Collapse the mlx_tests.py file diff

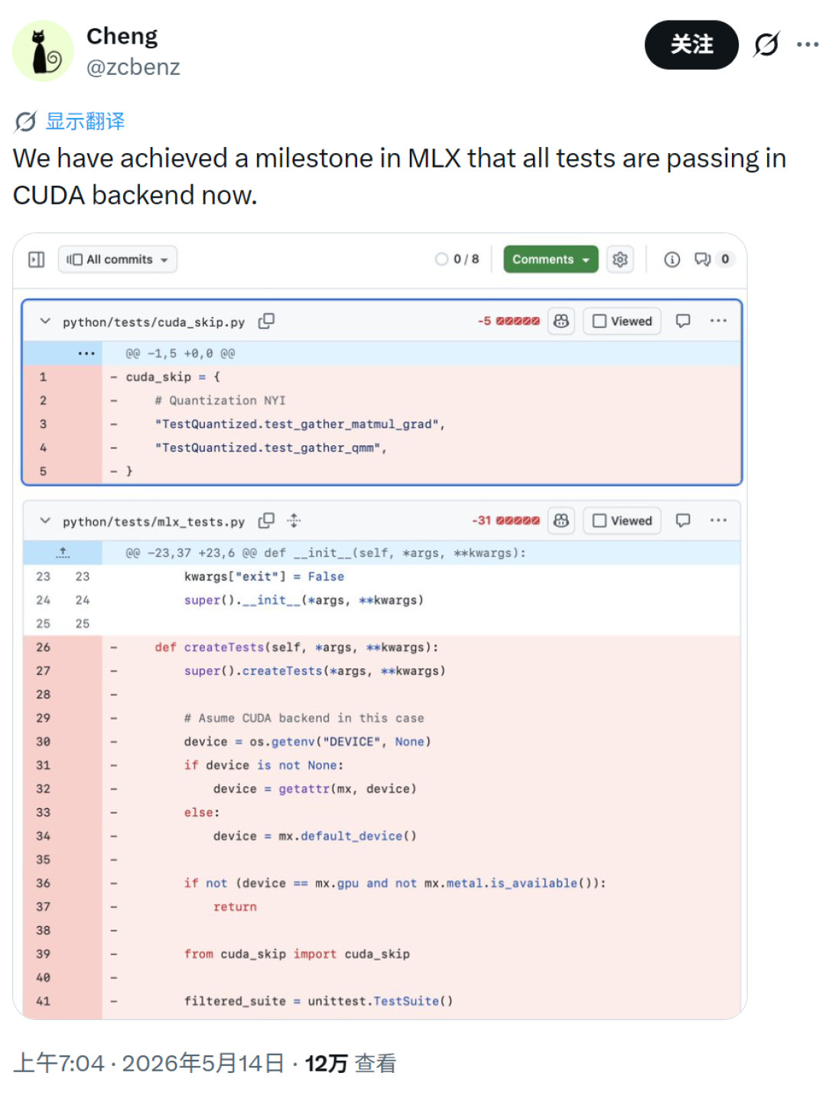coord(45,521)
